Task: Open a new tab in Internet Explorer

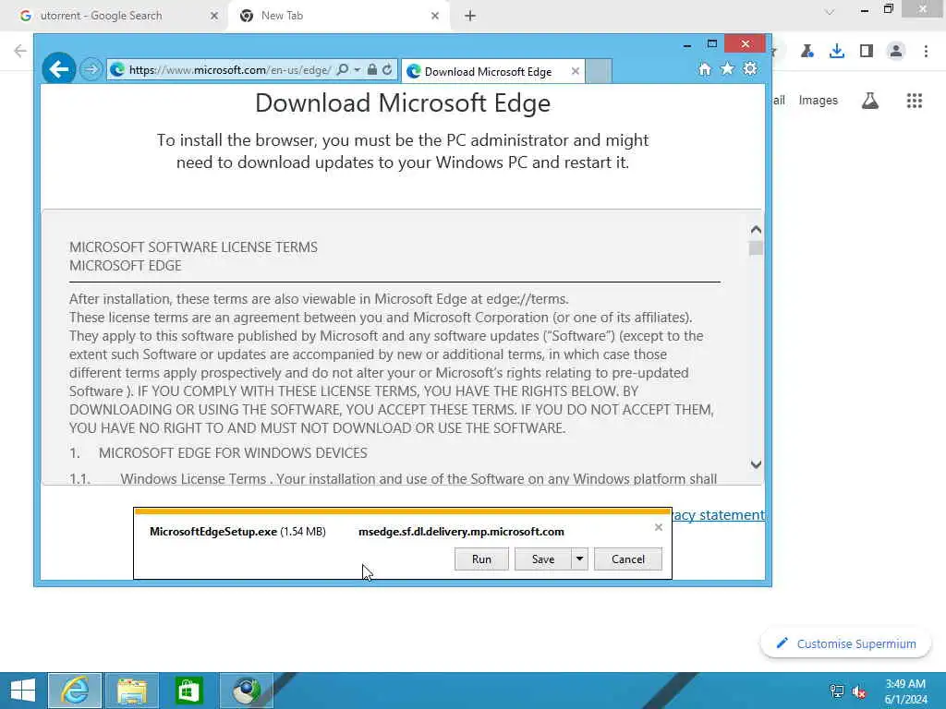Action: 599,71
